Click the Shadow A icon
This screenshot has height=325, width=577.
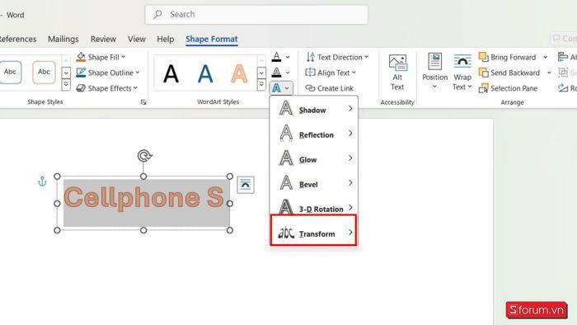point(286,109)
